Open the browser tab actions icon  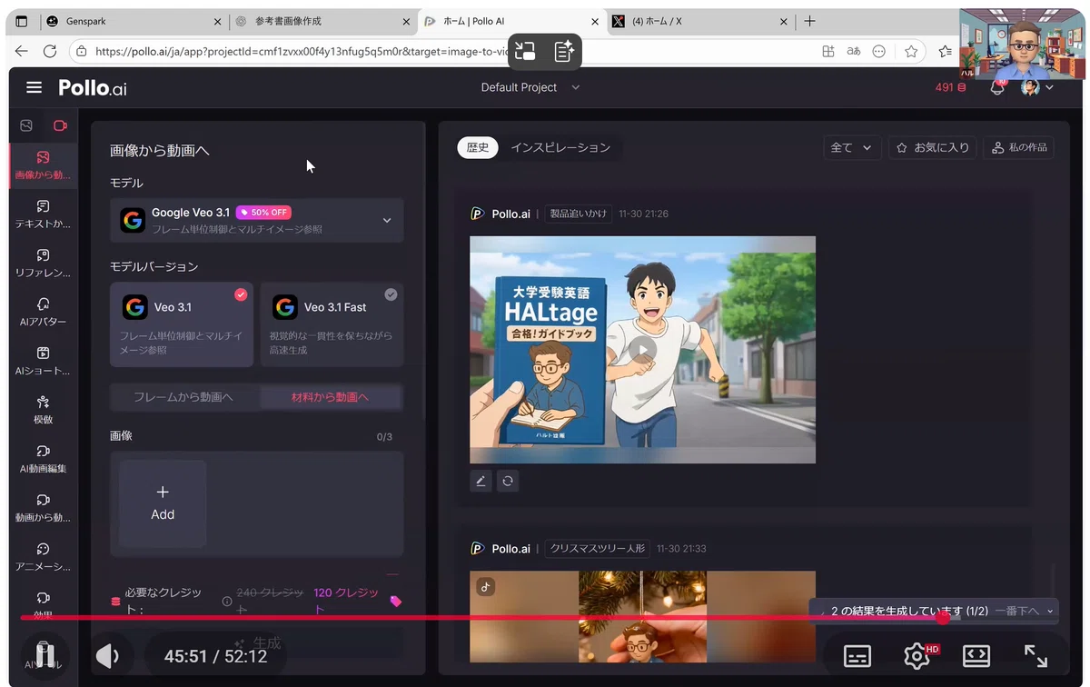point(22,21)
